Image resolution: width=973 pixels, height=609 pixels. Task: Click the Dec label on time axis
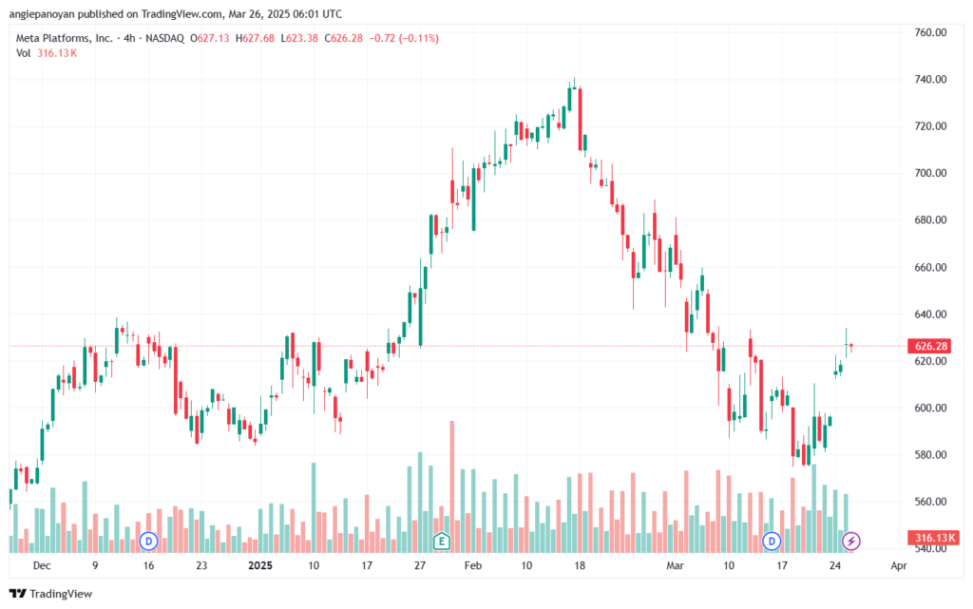42,565
